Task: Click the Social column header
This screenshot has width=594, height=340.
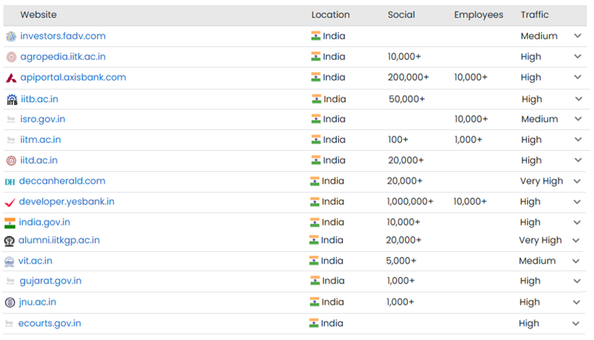Action: [x=401, y=15]
